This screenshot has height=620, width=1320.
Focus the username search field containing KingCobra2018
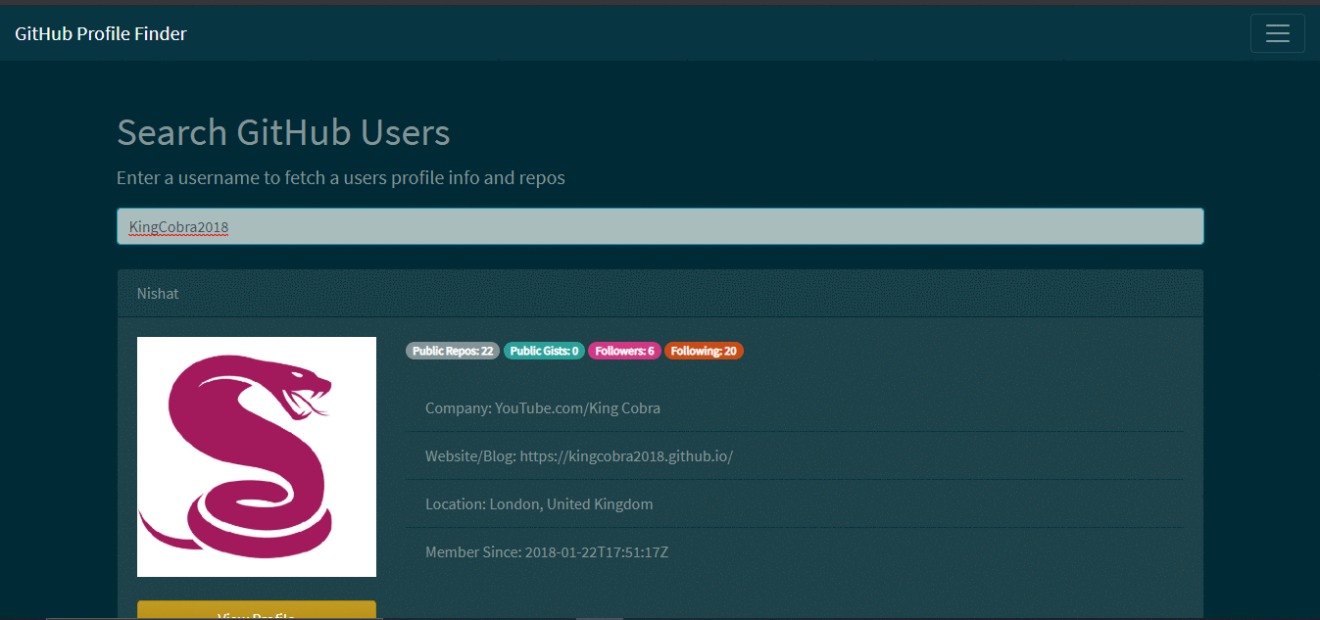pos(660,226)
